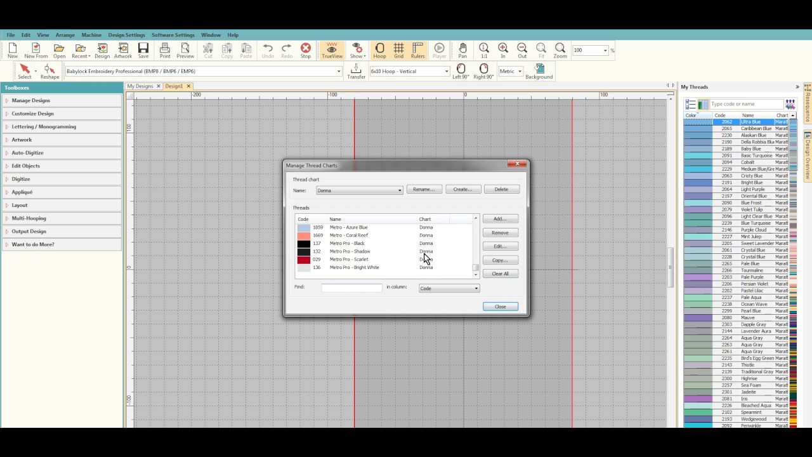
Task: Select the Metro - Coral Reef swatch
Action: pyautogui.click(x=304, y=235)
